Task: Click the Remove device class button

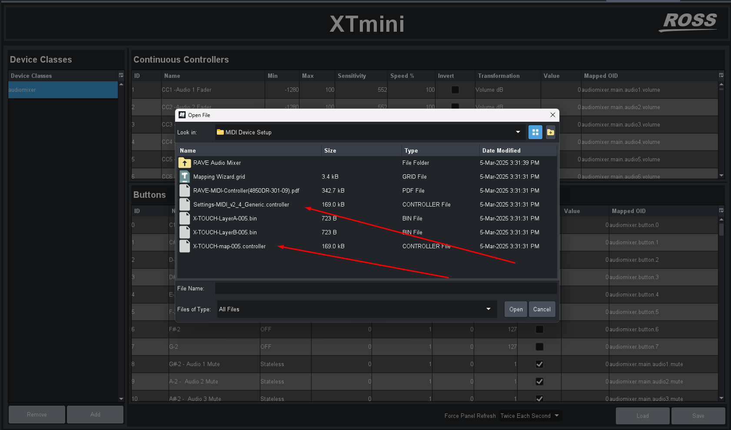Action: pos(37,414)
